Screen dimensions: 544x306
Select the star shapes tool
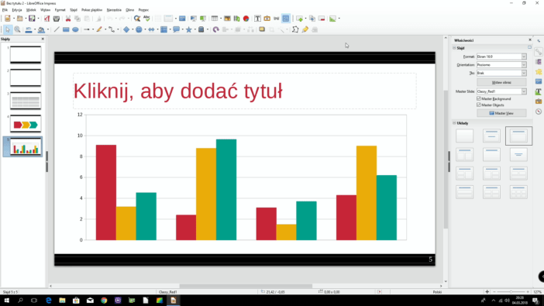tap(189, 30)
